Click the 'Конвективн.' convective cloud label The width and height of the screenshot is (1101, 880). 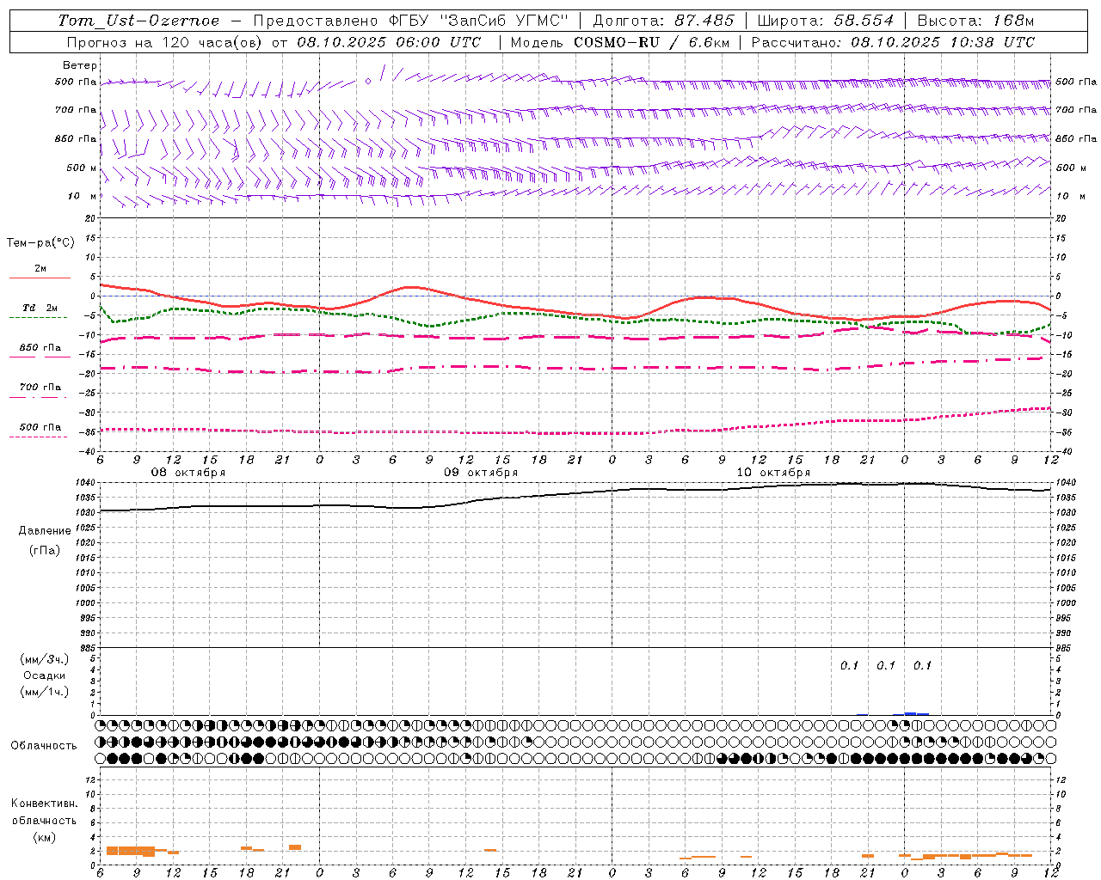point(44,804)
